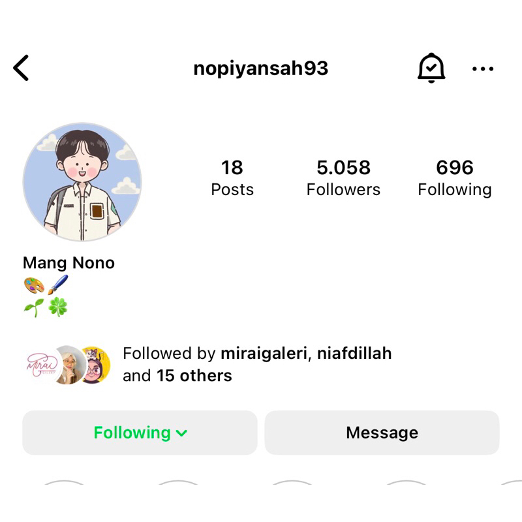This screenshot has height=522, width=522.
Task: Tap the back arrow icon
Action: (x=21, y=68)
